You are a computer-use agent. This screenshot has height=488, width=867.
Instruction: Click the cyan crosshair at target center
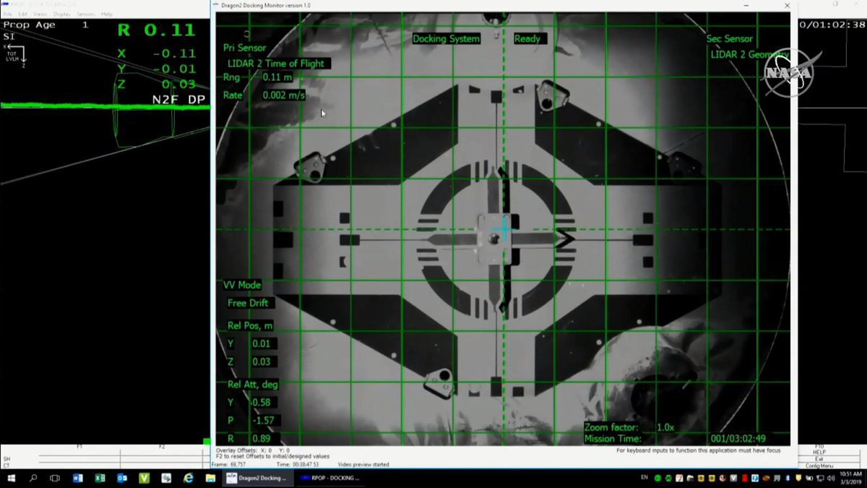(503, 231)
